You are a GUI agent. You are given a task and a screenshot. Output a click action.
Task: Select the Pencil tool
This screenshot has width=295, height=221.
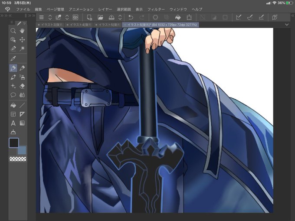point(22,68)
